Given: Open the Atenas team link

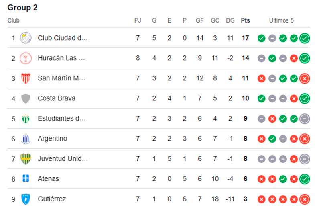Looking at the screenshot, I should pyautogui.click(x=48, y=179).
